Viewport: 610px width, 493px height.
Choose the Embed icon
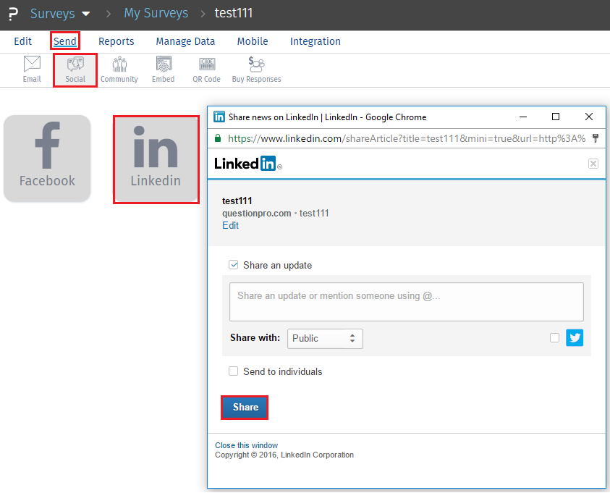pyautogui.click(x=164, y=69)
